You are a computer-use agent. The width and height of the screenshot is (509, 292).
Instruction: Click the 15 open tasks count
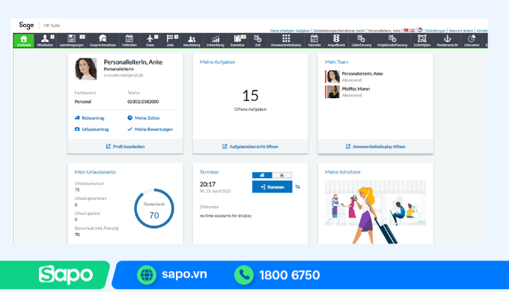coord(250,96)
